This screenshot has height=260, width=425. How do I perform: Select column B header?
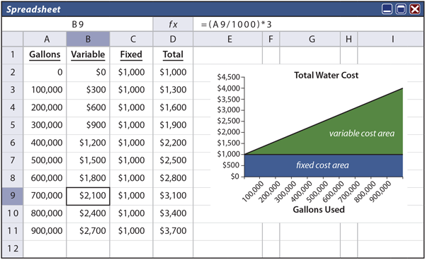pyautogui.click(x=88, y=39)
